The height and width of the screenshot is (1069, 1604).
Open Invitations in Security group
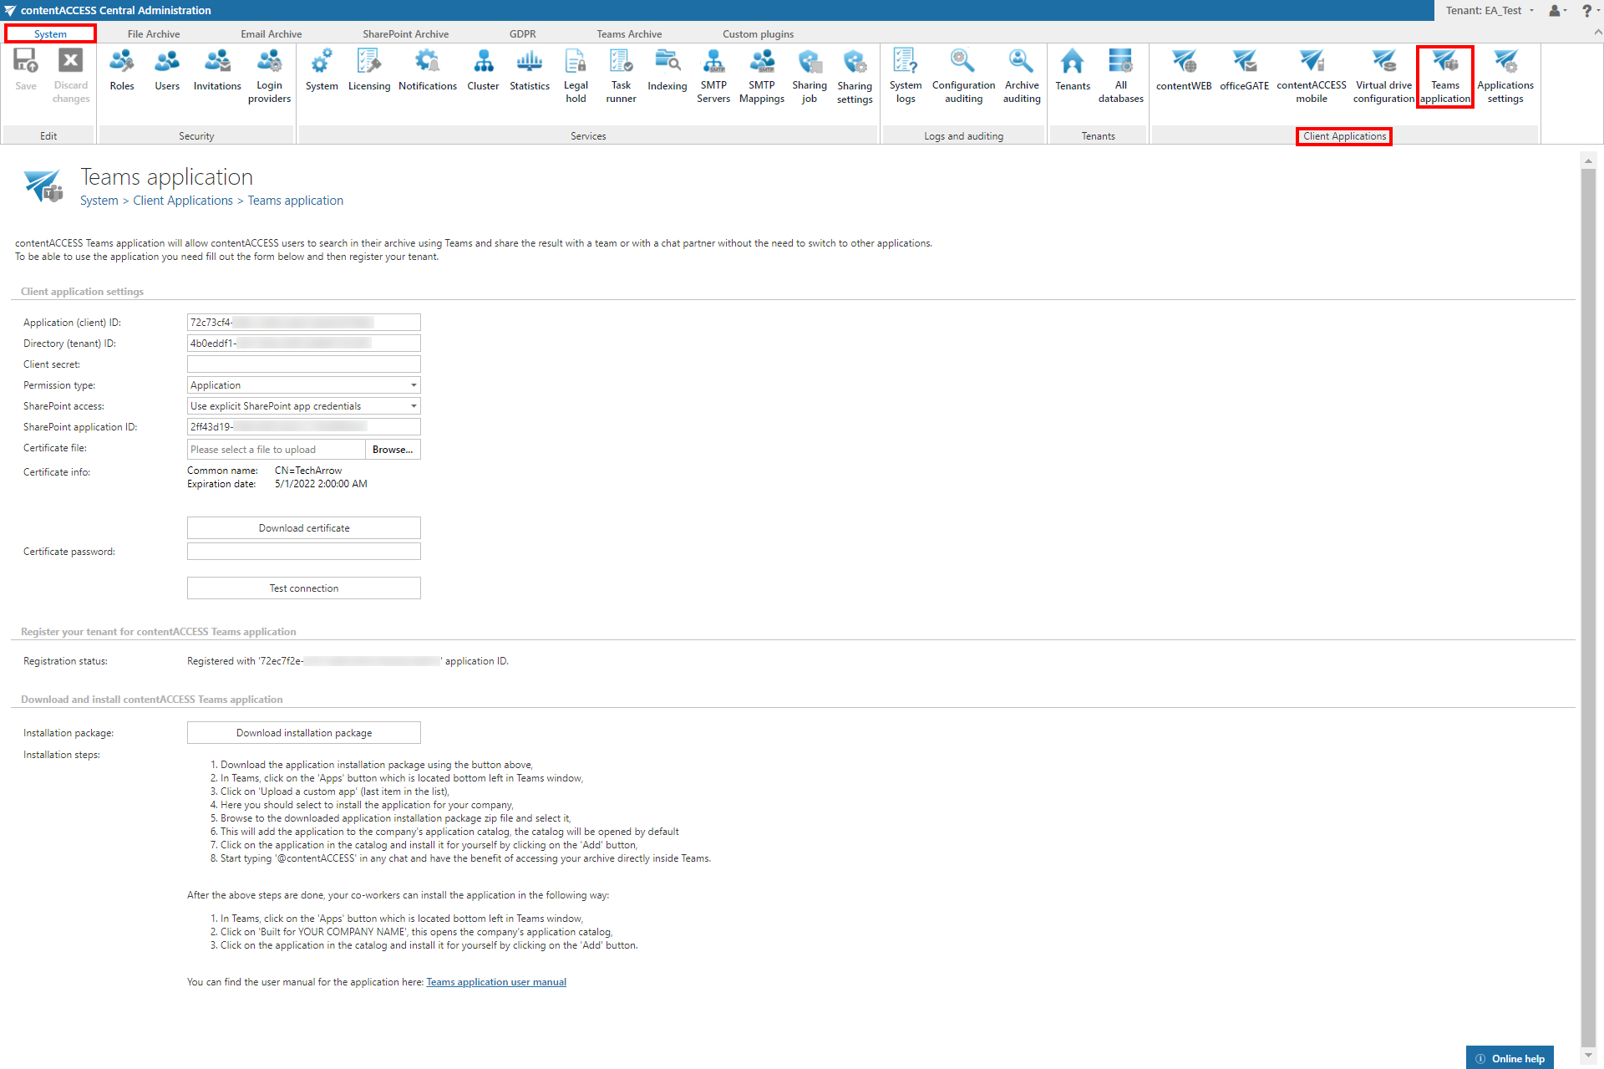click(x=217, y=70)
